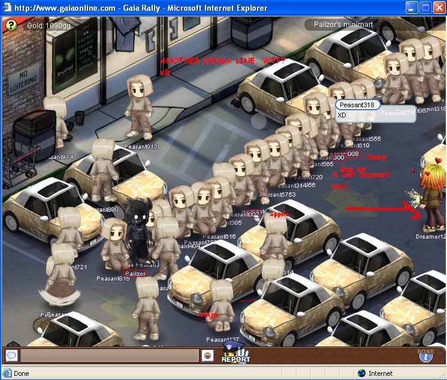447x380 pixels.
Task: Select the Pailzor name tag
Action: (135, 273)
